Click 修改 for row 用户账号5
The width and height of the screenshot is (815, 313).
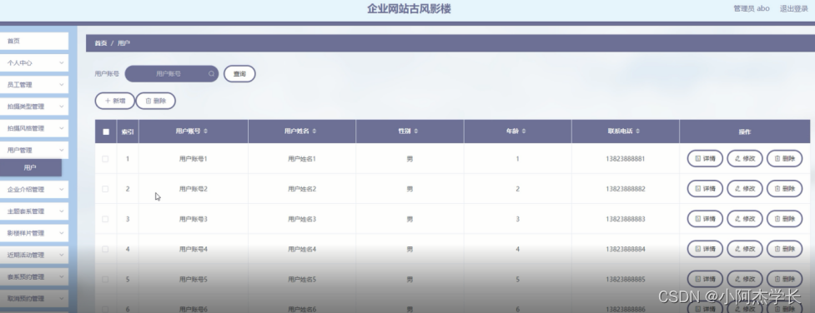pos(744,279)
